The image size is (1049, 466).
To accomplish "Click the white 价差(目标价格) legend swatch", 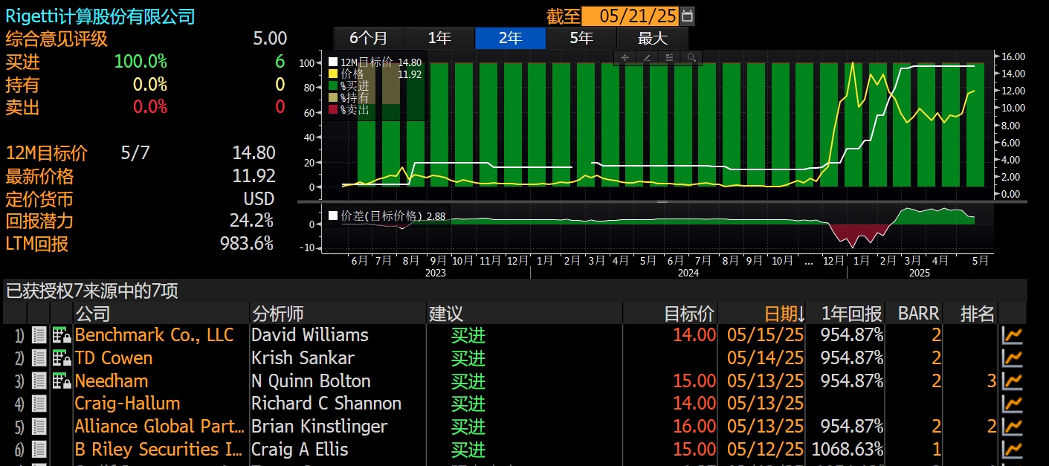I will click(x=333, y=216).
